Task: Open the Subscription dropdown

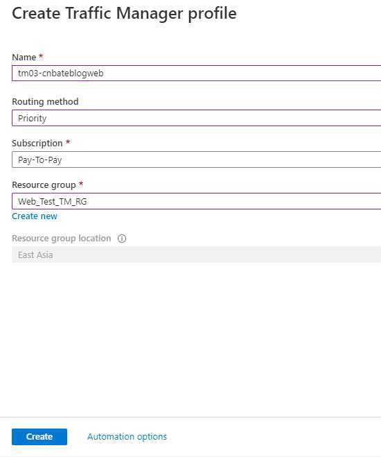Action: pyautogui.click(x=197, y=159)
